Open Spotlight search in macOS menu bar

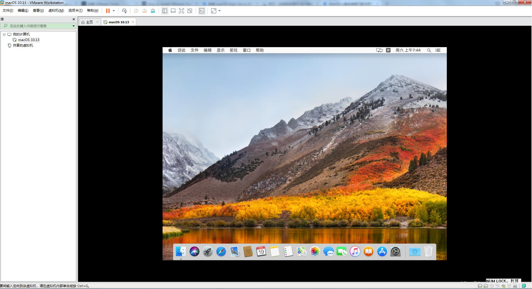coord(429,50)
